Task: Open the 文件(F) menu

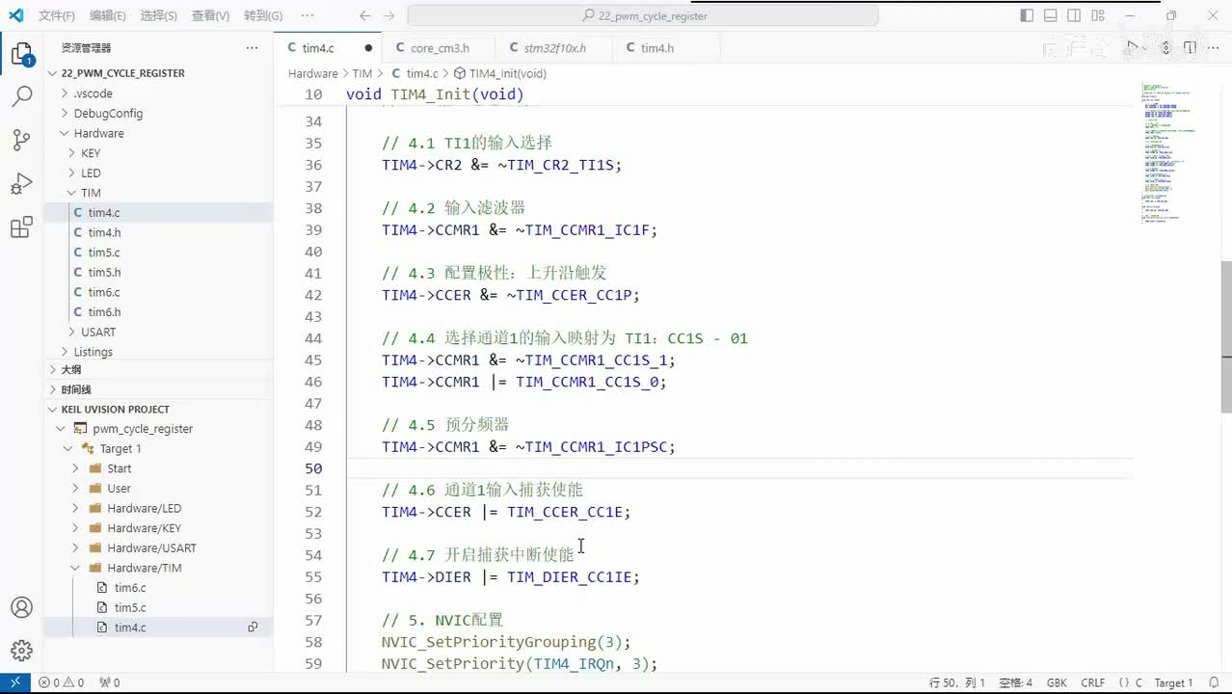Action: pos(57,15)
